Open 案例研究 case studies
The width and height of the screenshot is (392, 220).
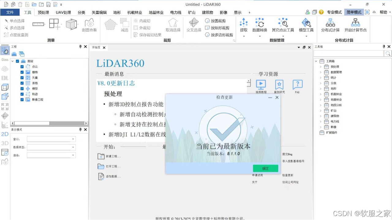[x=279, y=86]
